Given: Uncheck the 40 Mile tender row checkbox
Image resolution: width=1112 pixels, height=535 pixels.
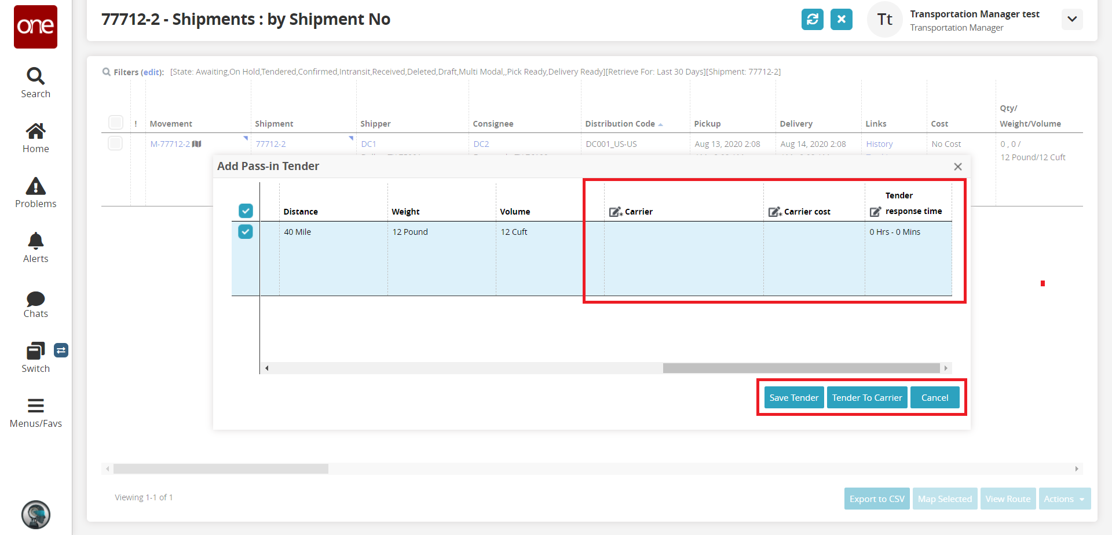Looking at the screenshot, I should pos(246,232).
